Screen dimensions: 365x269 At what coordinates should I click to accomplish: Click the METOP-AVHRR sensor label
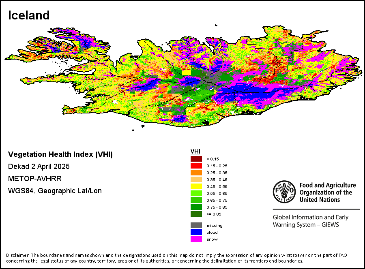[x=35, y=179]
